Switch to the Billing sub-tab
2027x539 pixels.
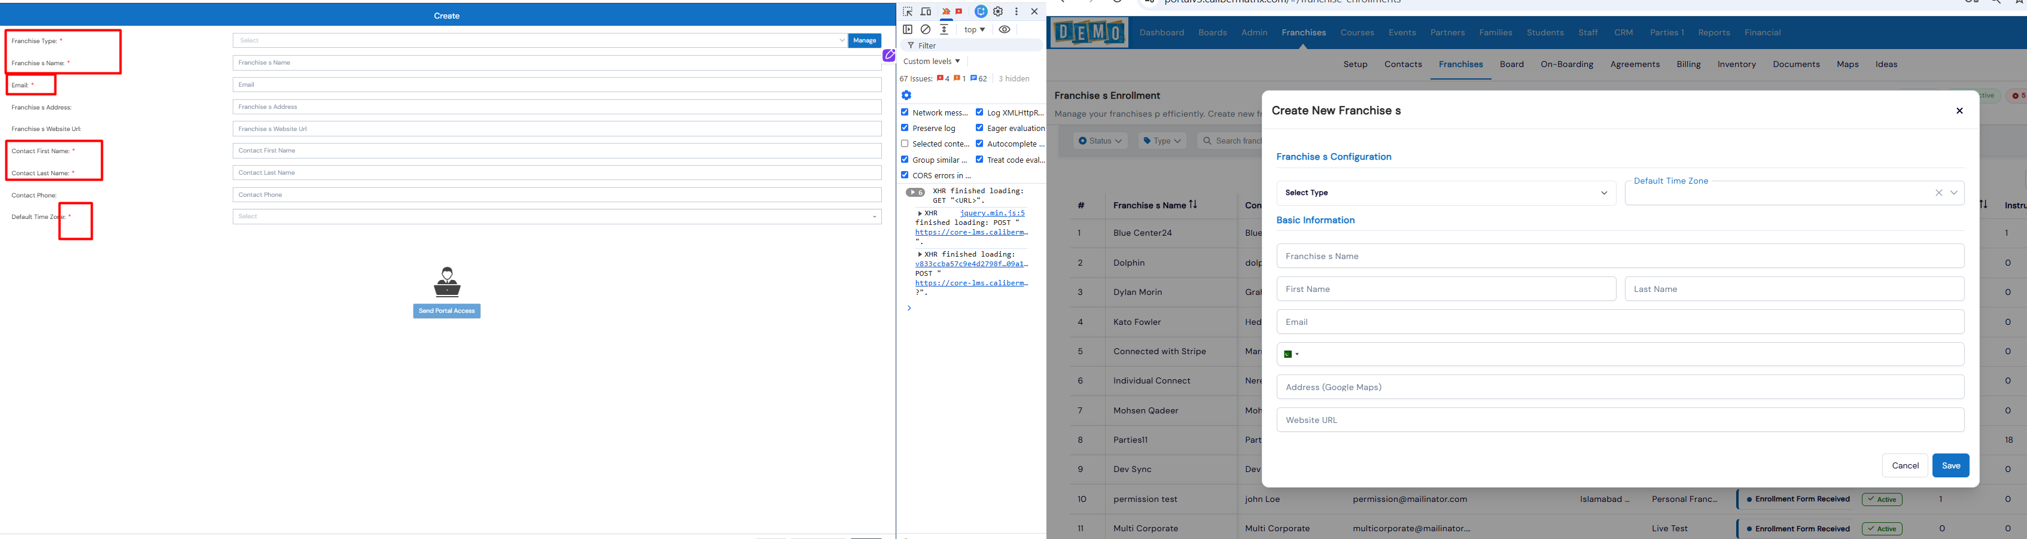coord(1688,65)
